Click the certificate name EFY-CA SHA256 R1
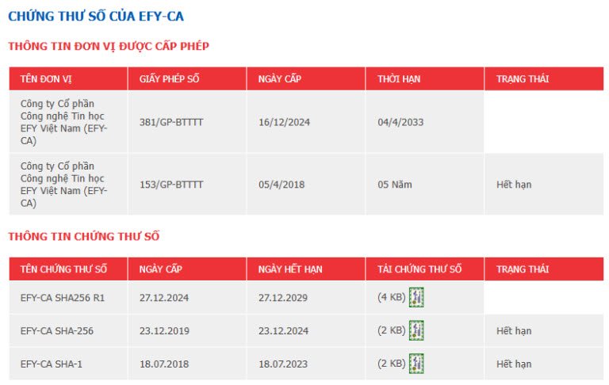609x385 pixels. coord(63,298)
